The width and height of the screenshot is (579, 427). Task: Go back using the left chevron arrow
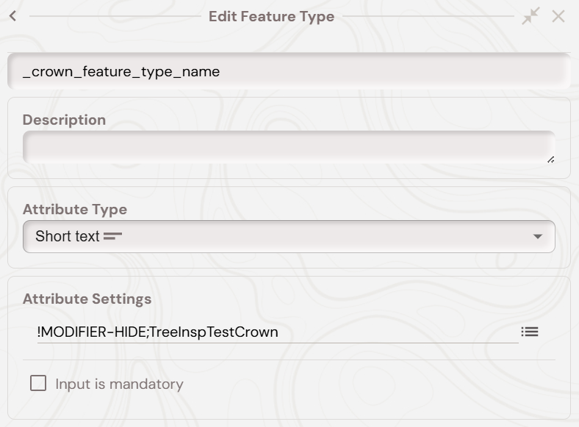12,16
